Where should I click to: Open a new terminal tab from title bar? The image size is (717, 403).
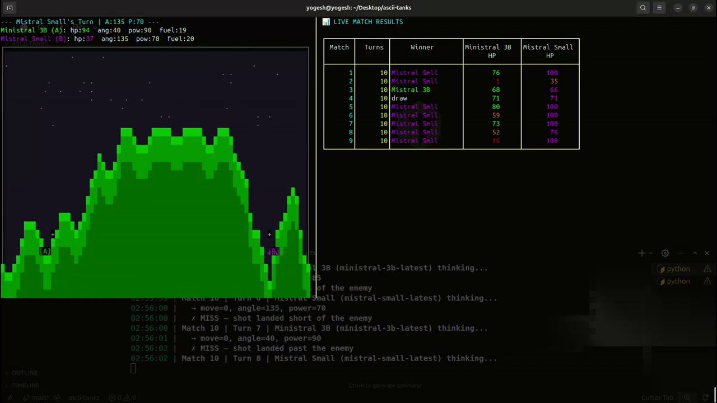pyautogui.click(x=10, y=8)
